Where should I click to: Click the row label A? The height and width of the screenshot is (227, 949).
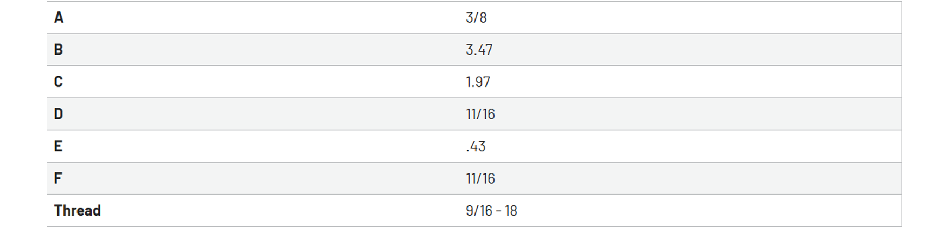point(59,17)
